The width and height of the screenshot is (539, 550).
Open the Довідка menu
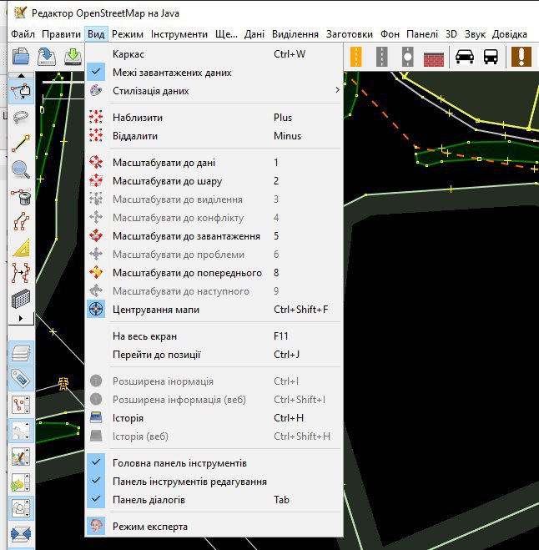510,34
